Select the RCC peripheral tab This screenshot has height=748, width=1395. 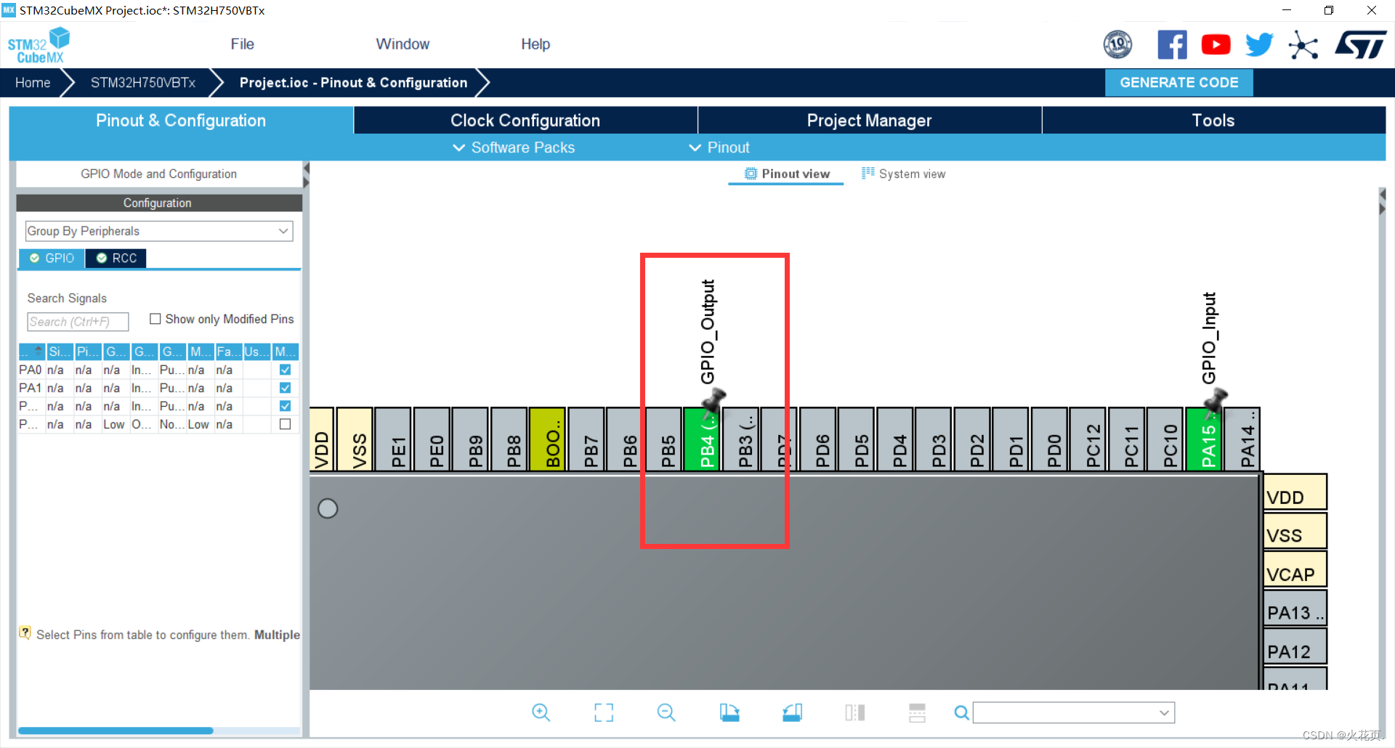[116, 258]
